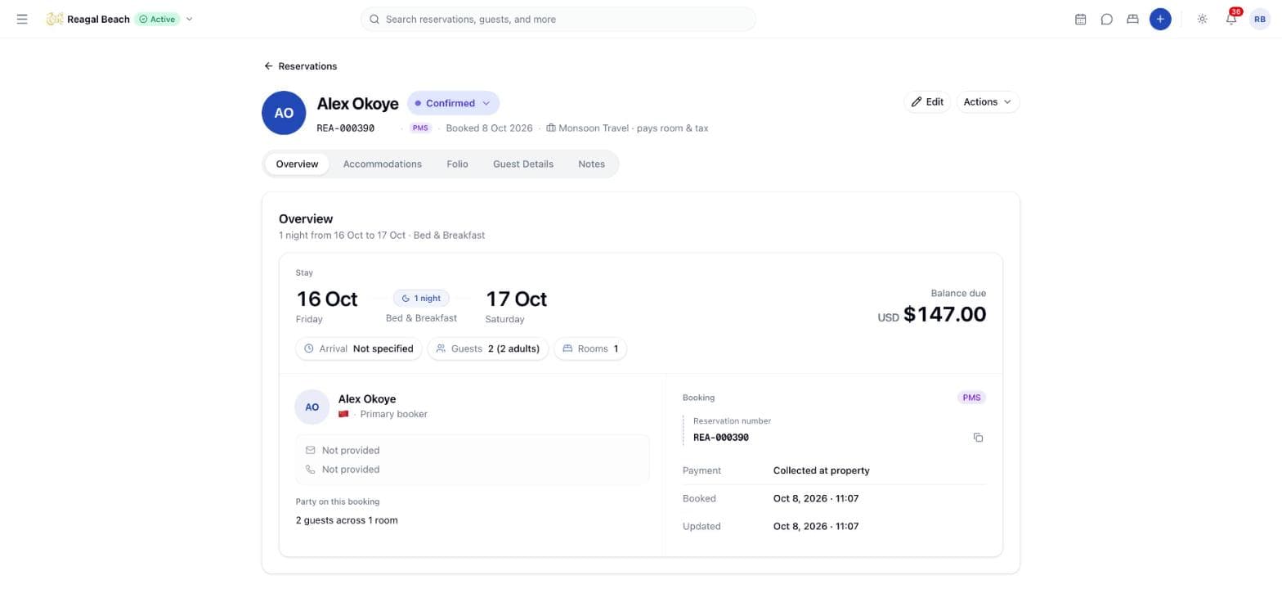The image size is (1282, 616).
Task: Switch to the Accommodations tab
Action: tap(382, 164)
